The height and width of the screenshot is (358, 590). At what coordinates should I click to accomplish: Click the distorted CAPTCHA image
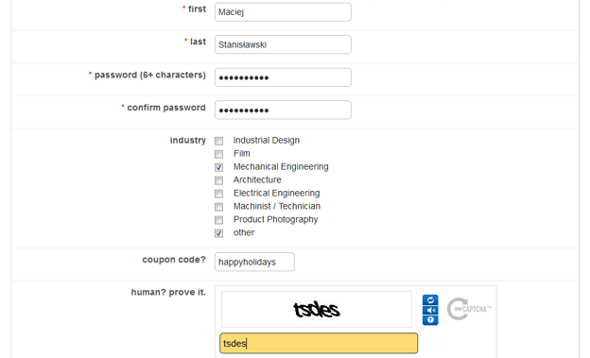(317, 309)
